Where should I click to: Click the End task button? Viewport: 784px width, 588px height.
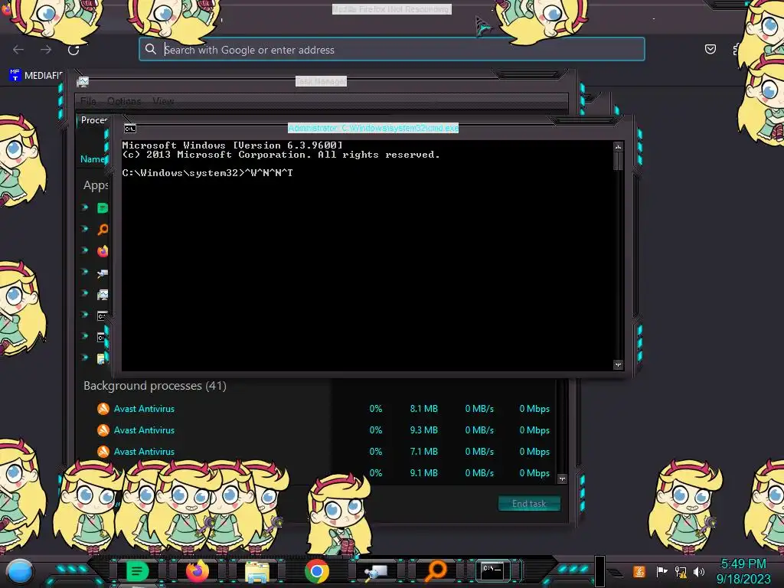(529, 504)
